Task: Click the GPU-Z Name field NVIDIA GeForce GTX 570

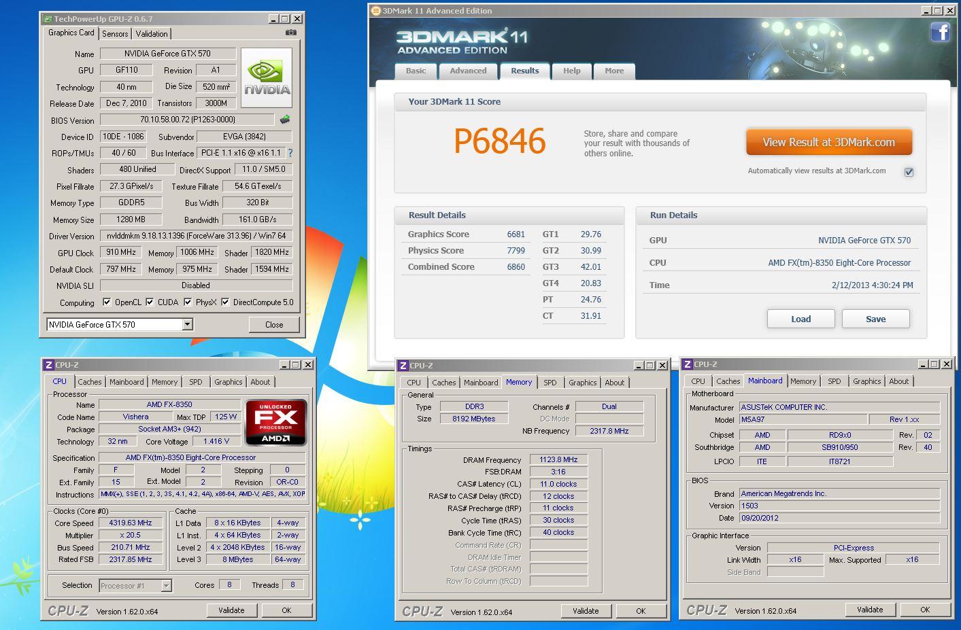Action: [168, 54]
